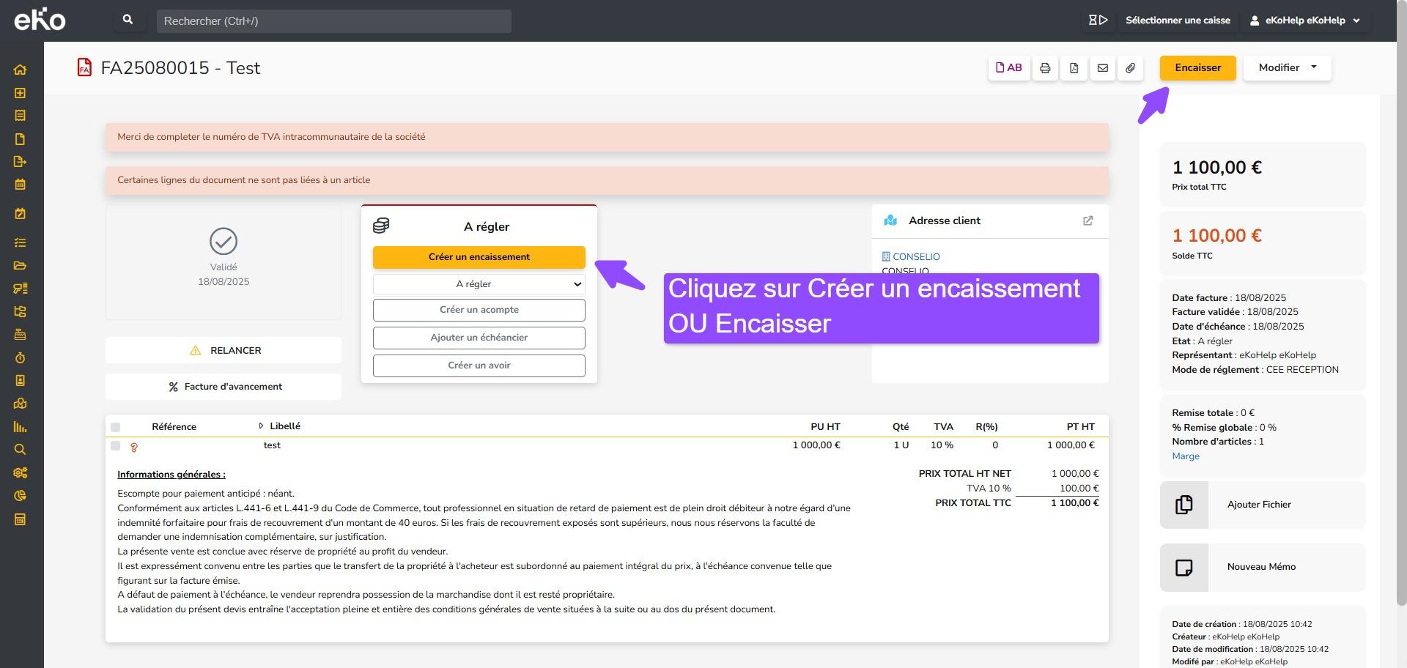The image size is (1407, 668).
Task: Open the Marge link
Action: 1186,456
